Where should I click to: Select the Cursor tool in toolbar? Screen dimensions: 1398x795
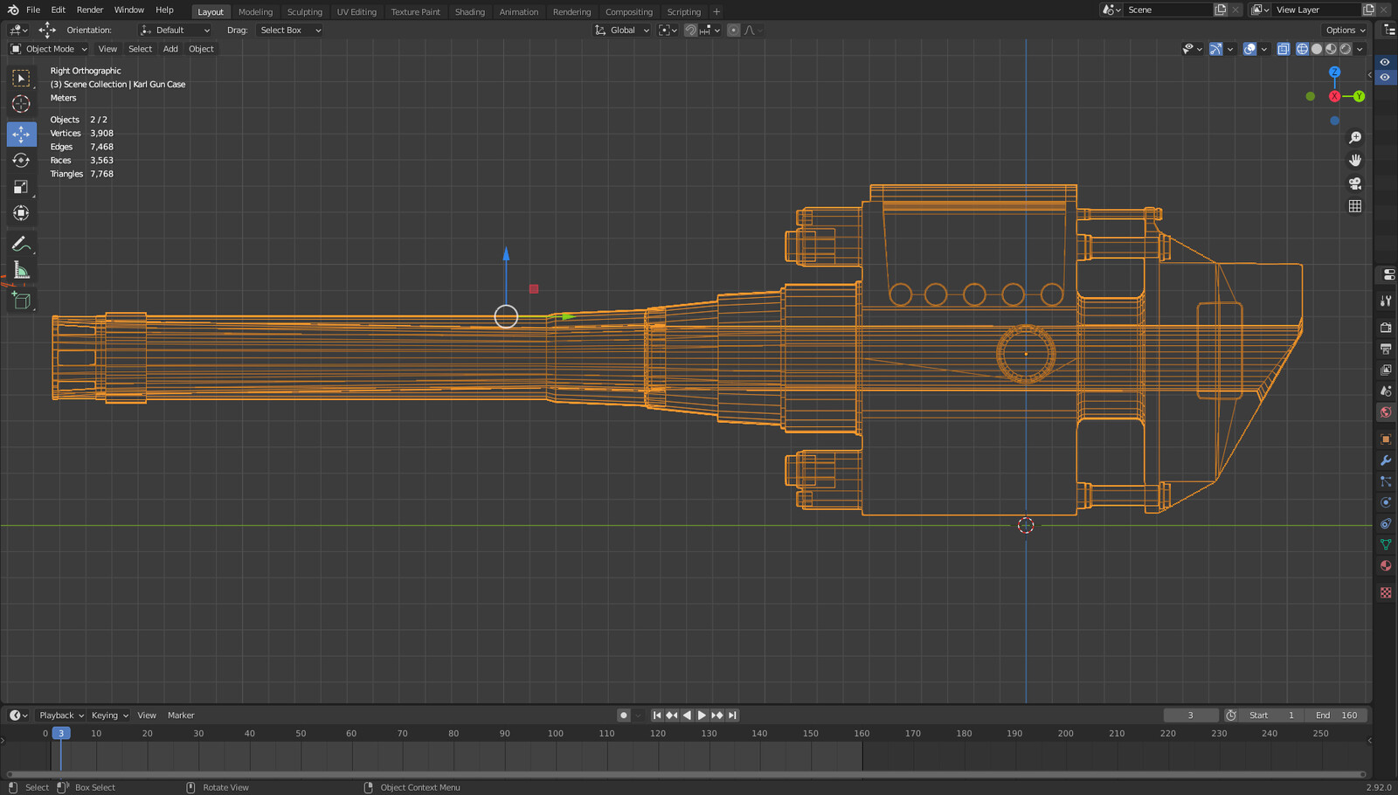[x=21, y=104]
